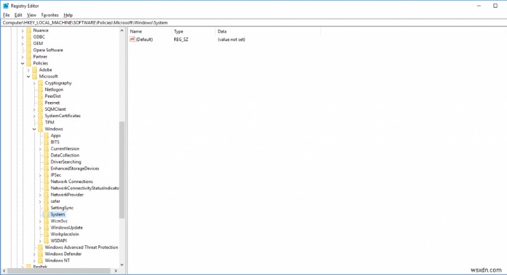The width and height of the screenshot is (507, 275).
Task: Select the (Default) string value icon
Action: coord(132,39)
